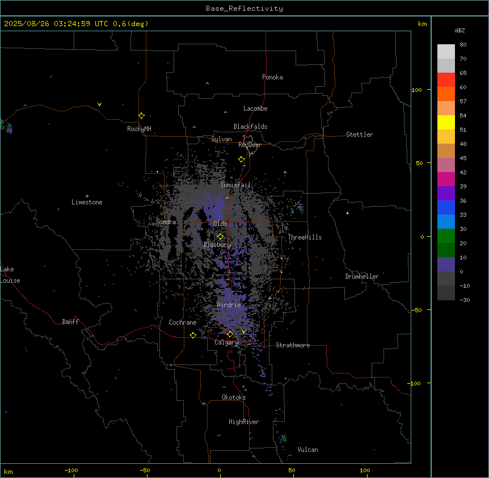Select the Sundre label

tap(166, 222)
